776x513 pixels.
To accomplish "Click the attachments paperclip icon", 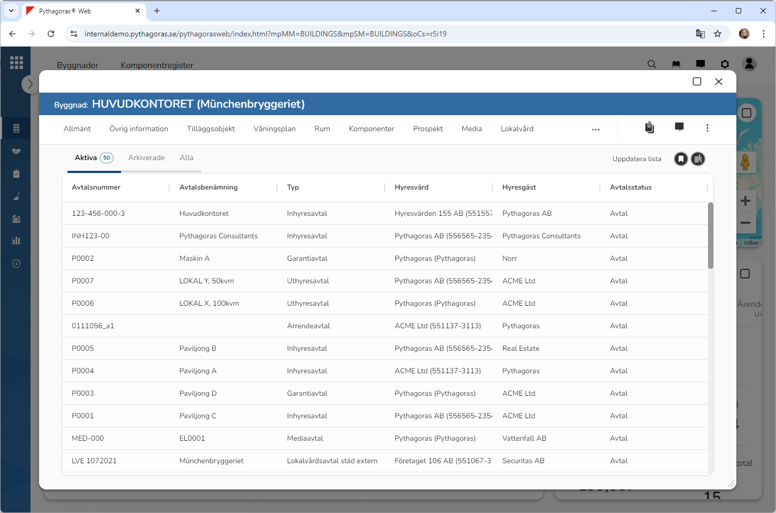I will (649, 127).
